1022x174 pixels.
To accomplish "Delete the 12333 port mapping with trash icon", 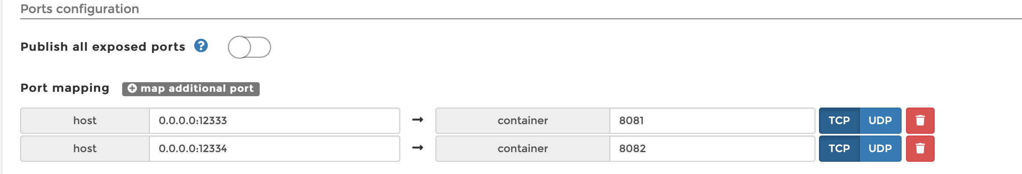I will 920,121.
